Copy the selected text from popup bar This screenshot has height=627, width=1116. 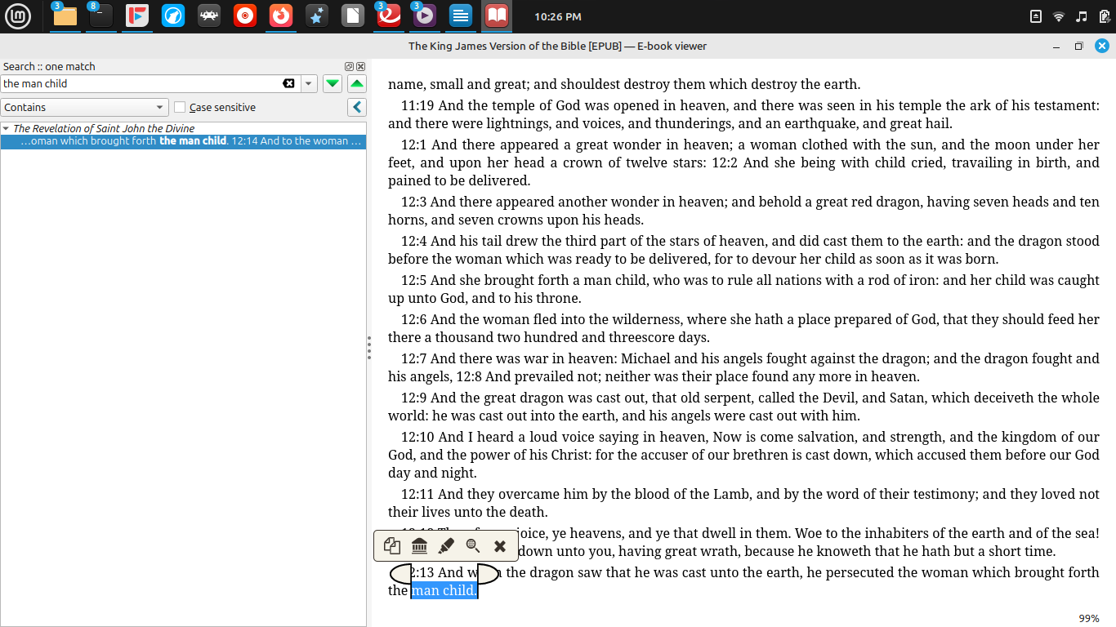393,546
